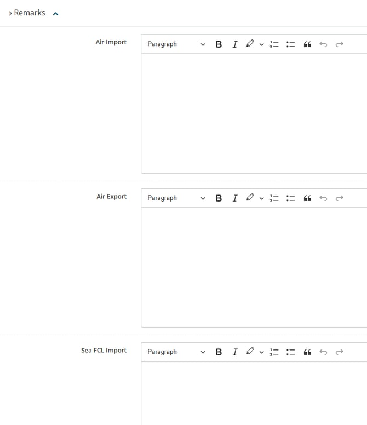Open Paragraph style dropdown for Air Export
Viewport: 367px width, 425px height.
click(x=176, y=198)
